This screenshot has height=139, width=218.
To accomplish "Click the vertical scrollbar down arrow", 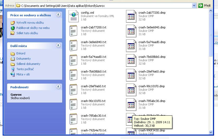I will 211,132.
